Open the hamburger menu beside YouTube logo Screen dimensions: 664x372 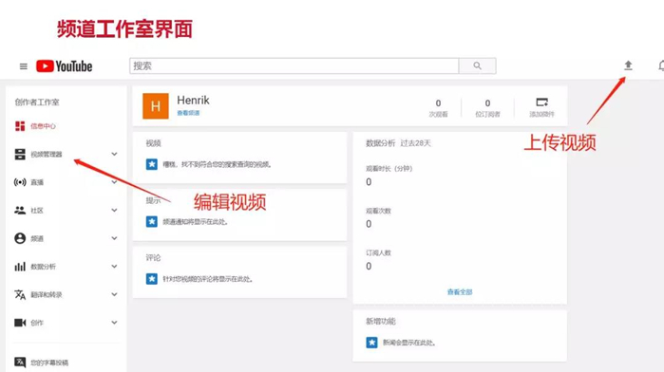[24, 66]
